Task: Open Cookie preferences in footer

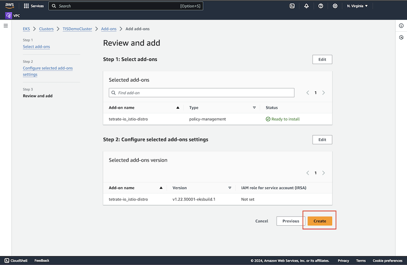Action: point(388,261)
